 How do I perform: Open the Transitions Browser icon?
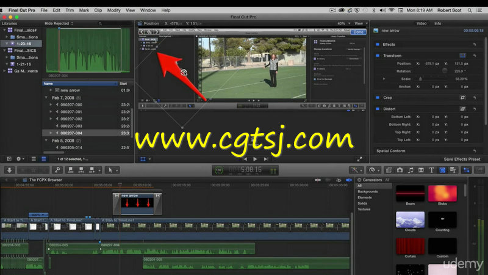[421, 170]
